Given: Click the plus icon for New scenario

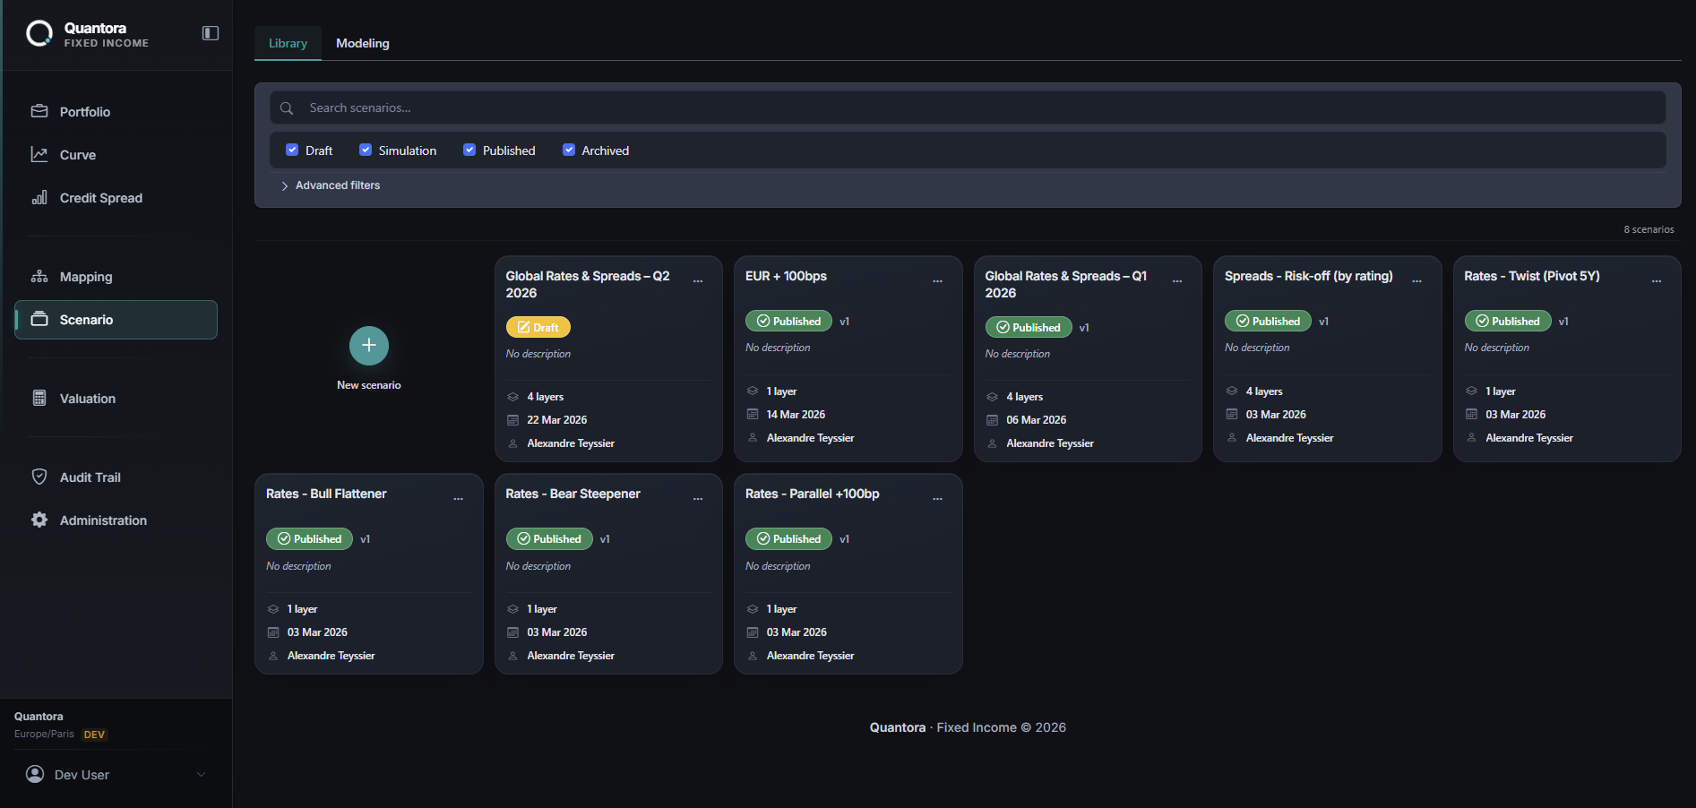Looking at the screenshot, I should [368, 346].
